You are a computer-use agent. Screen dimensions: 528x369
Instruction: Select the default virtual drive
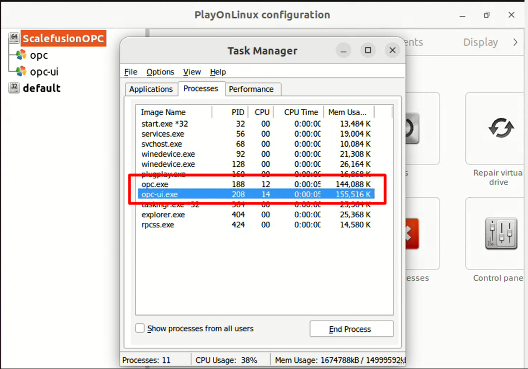[x=42, y=88]
